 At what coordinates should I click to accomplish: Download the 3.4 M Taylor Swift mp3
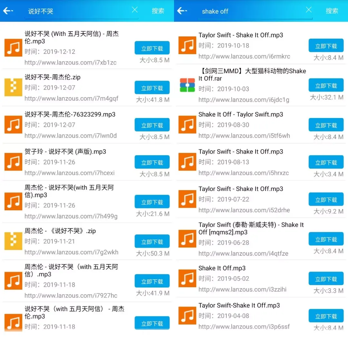click(x=326, y=162)
